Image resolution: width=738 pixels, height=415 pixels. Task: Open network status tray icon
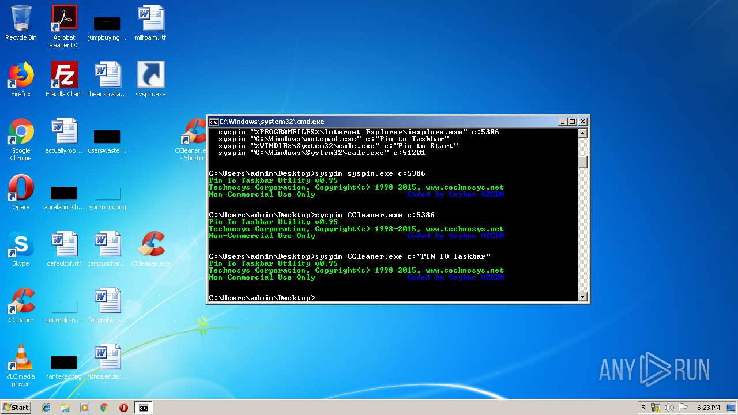pos(656,408)
